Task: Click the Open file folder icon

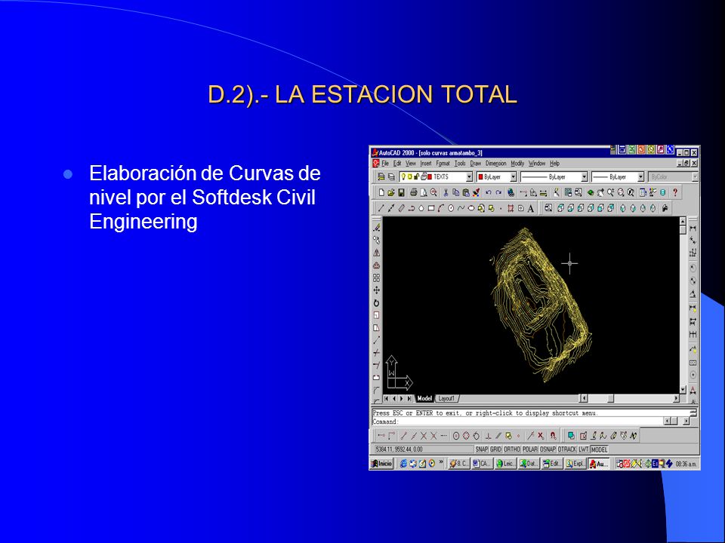Action: tap(391, 192)
